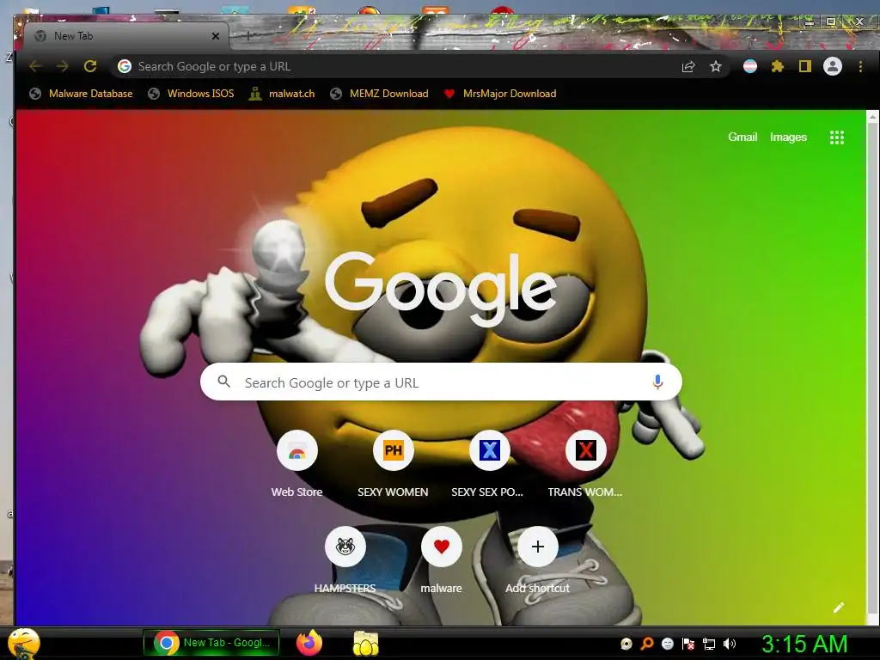
Task: Close the New Tab tab
Action: pos(216,36)
